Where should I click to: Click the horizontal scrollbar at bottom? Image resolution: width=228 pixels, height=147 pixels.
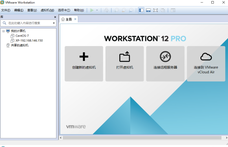point(141,138)
